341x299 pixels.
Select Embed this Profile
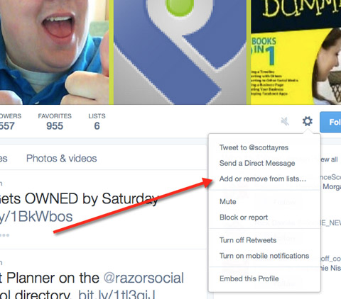249,278
